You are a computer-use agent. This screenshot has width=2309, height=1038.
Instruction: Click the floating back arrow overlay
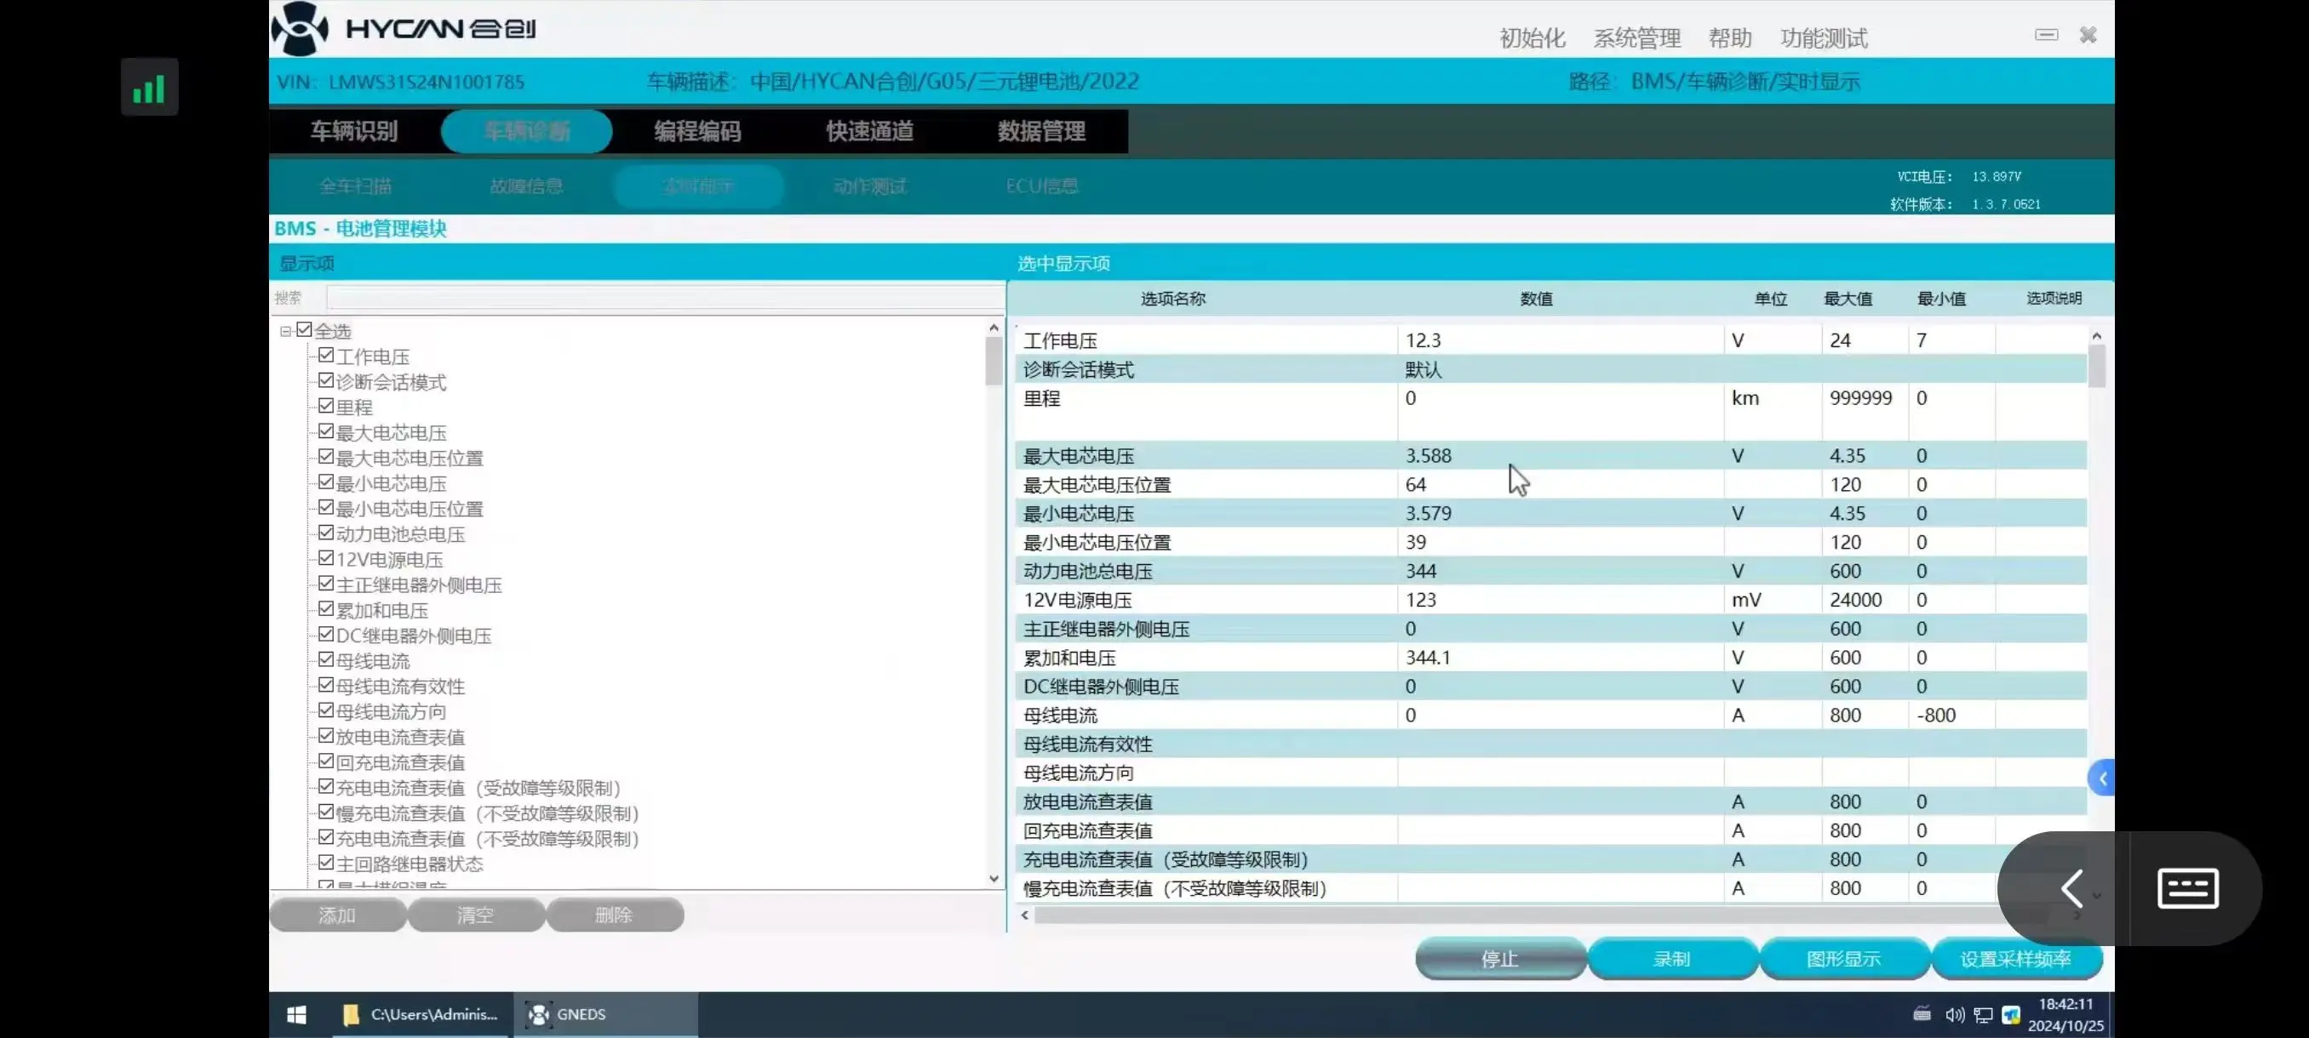(x=2071, y=888)
